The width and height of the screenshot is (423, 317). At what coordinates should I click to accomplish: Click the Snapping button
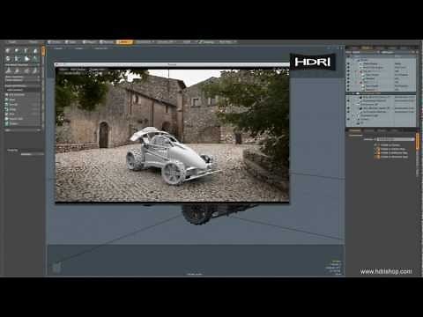[x=207, y=42]
